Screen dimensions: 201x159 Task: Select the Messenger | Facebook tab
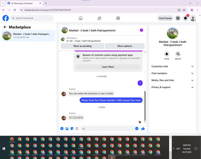24,3
